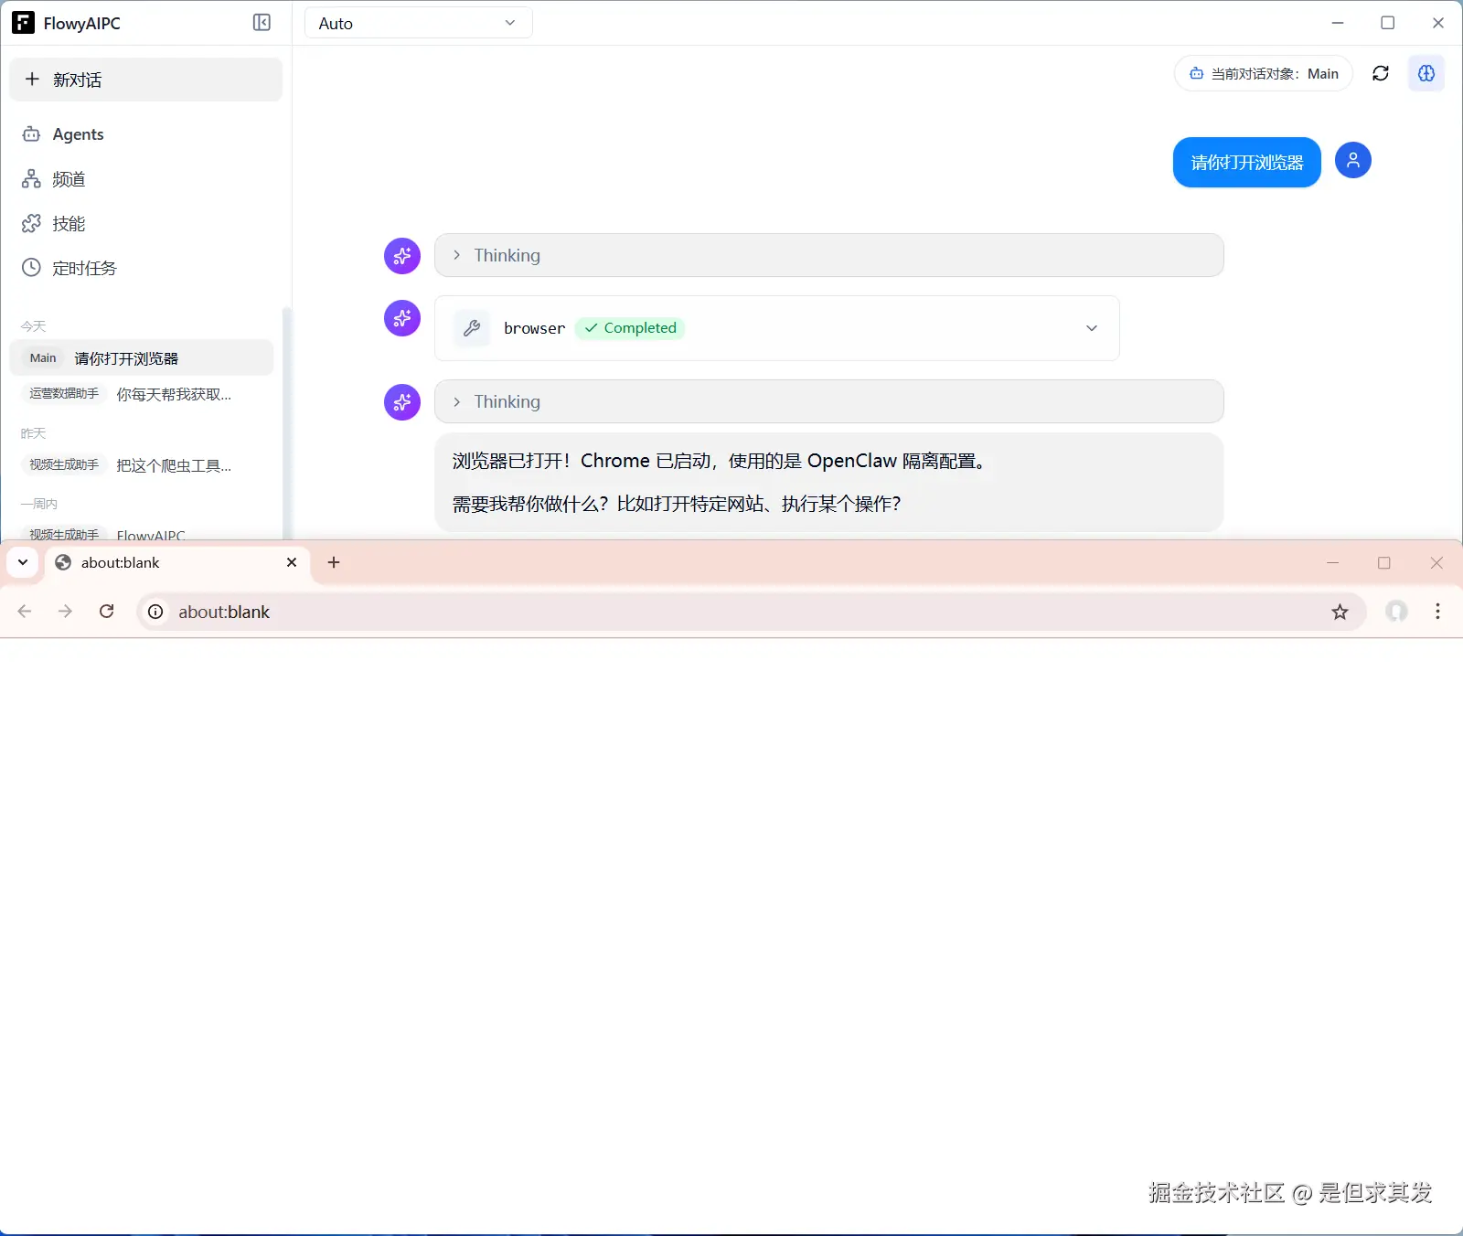
Task: Click the FlowyAIPC logo icon
Action: pyautogui.click(x=23, y=23)
